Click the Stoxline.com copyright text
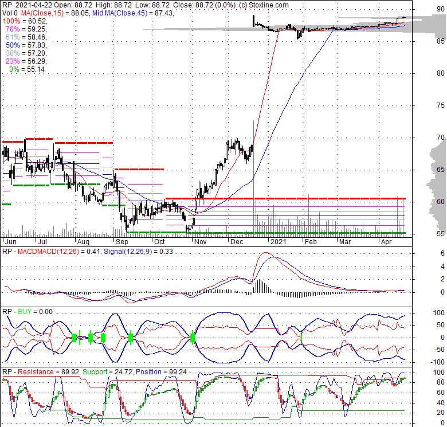Image resolution: width=447 pixels, height=427 pixels. pyautogui.click(x=264, y=5)
